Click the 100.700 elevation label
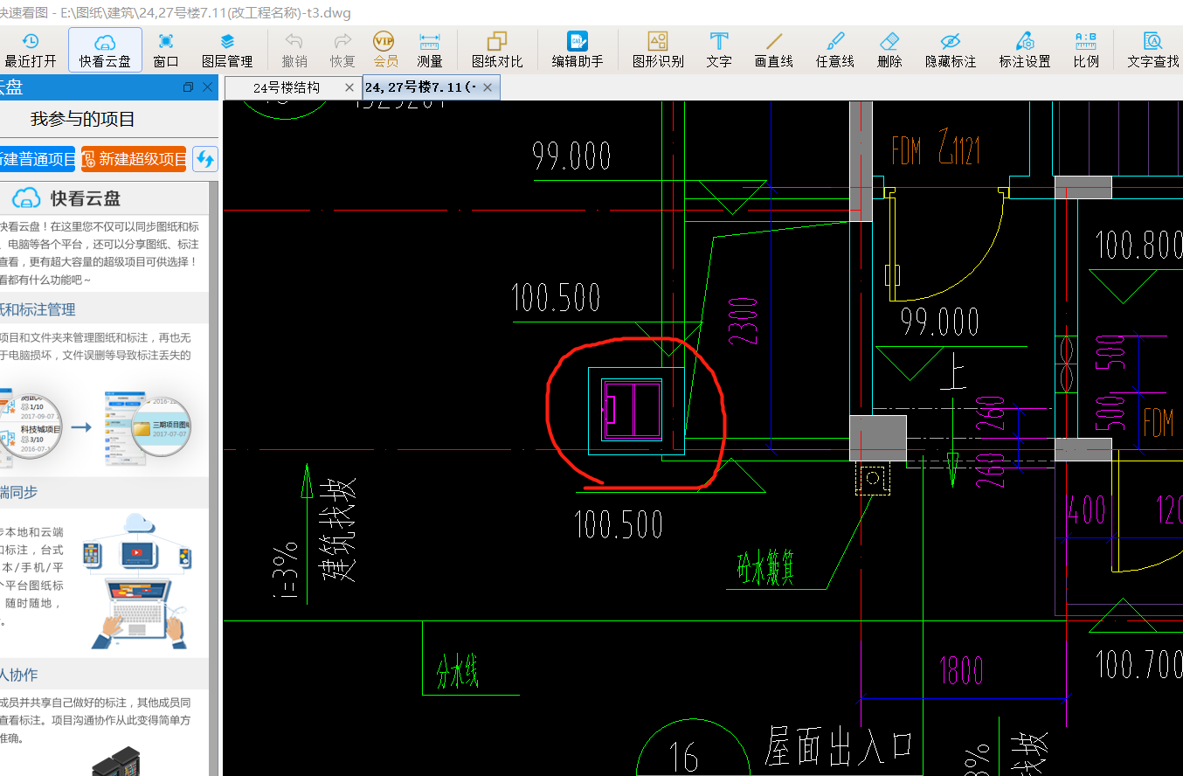Screen dimensions: 1183x776 coord(1138,664)
